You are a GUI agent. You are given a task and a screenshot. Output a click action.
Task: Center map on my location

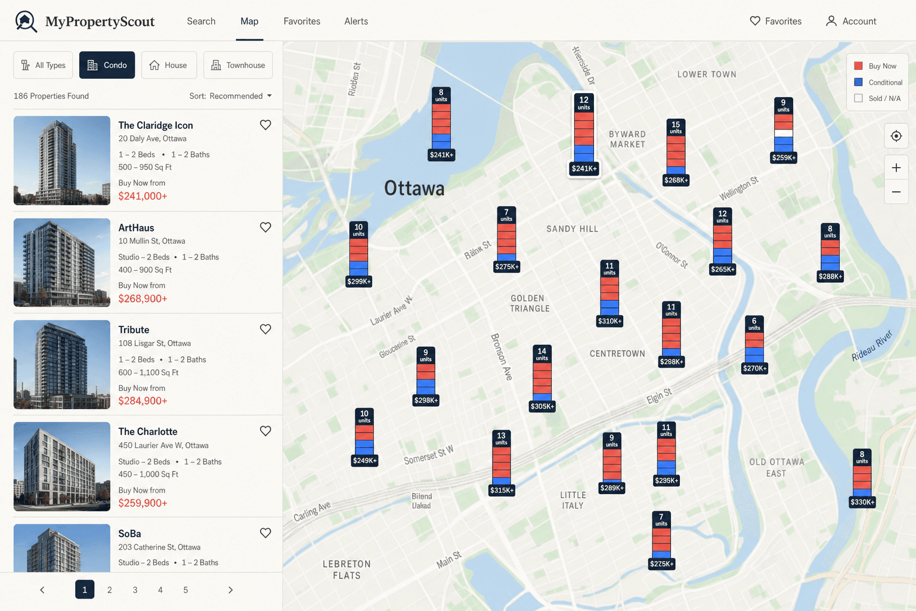896,136
